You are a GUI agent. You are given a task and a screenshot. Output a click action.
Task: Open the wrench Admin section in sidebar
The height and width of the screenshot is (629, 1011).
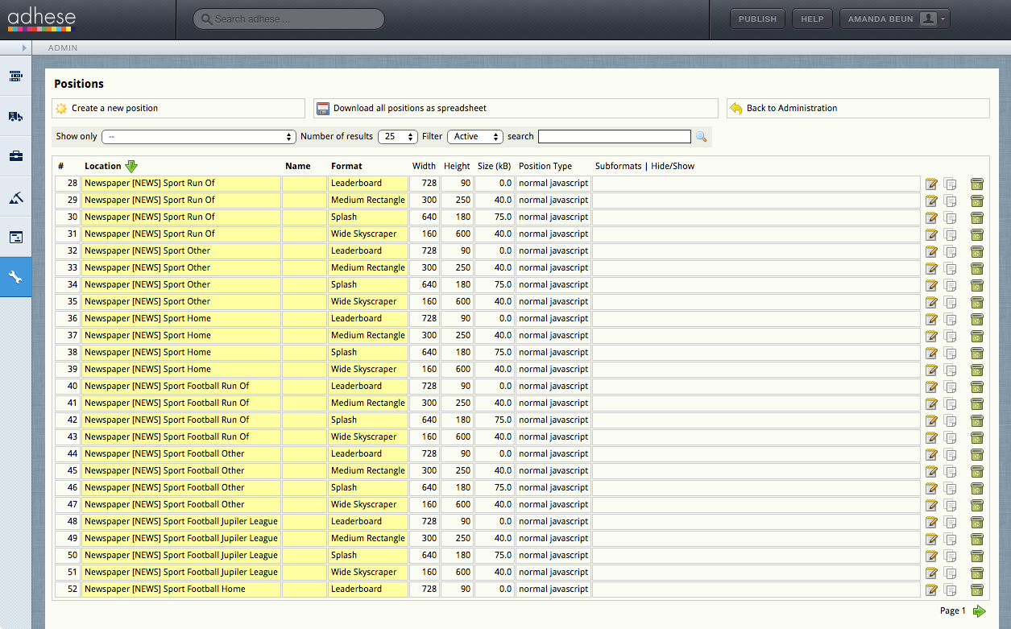(15, 277)
